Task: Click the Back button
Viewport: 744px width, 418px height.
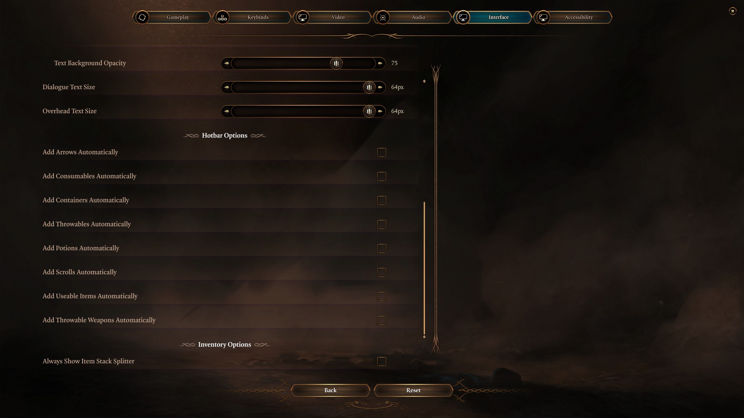Action: [x=330, y=390]
